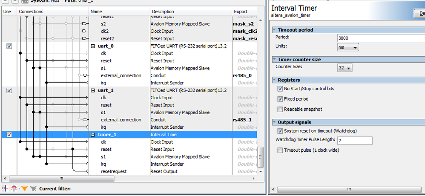The width and height of the screenshot is (425, 196).
Task: Open the Units dropdown showing ms
Action: click(x=348, y=47)
